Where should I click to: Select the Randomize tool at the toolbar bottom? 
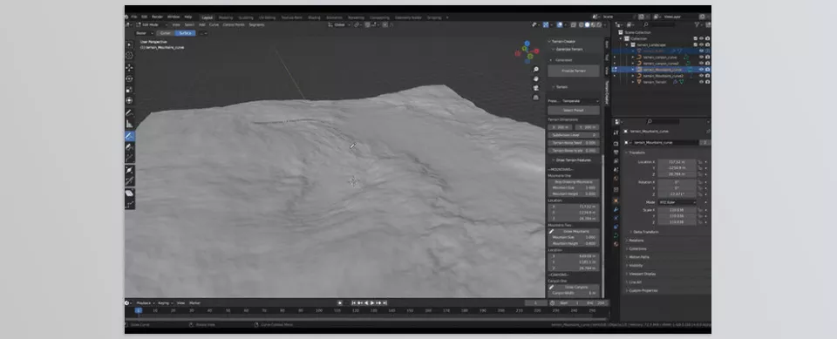(129, 205)
